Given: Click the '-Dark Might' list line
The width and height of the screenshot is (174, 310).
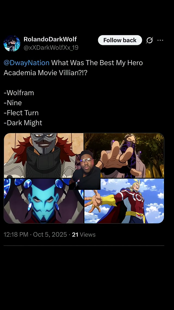Looking at the screenshot, I should tap(23, 123).
